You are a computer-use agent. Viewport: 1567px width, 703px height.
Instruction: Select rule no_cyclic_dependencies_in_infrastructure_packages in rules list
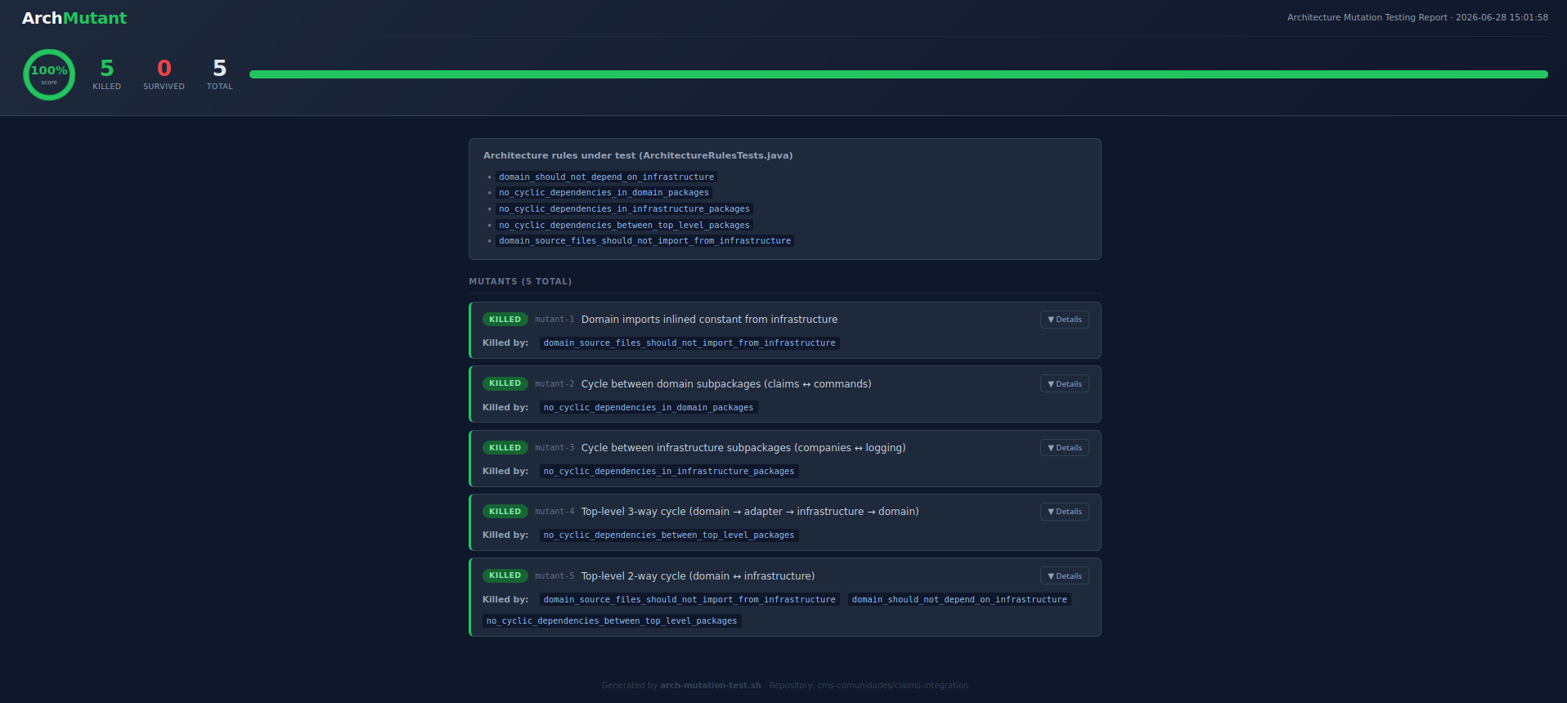tap(624, 209)
